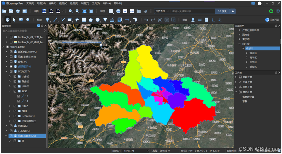282x154 pixels.
Task: Click the broom clear icon
Action: (145, 11)
